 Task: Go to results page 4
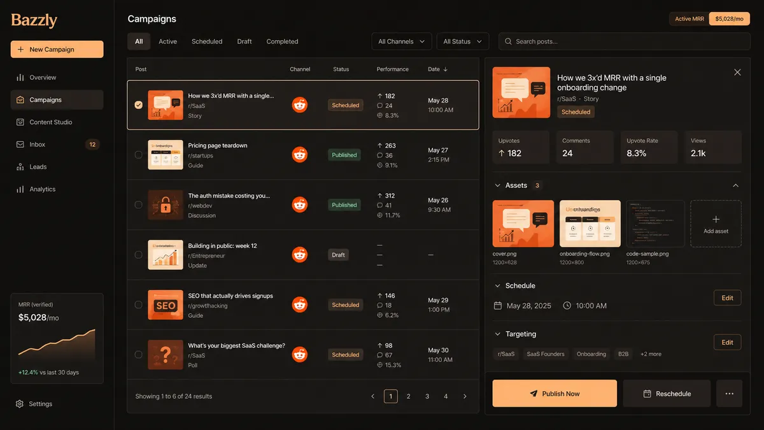(446, 396)
